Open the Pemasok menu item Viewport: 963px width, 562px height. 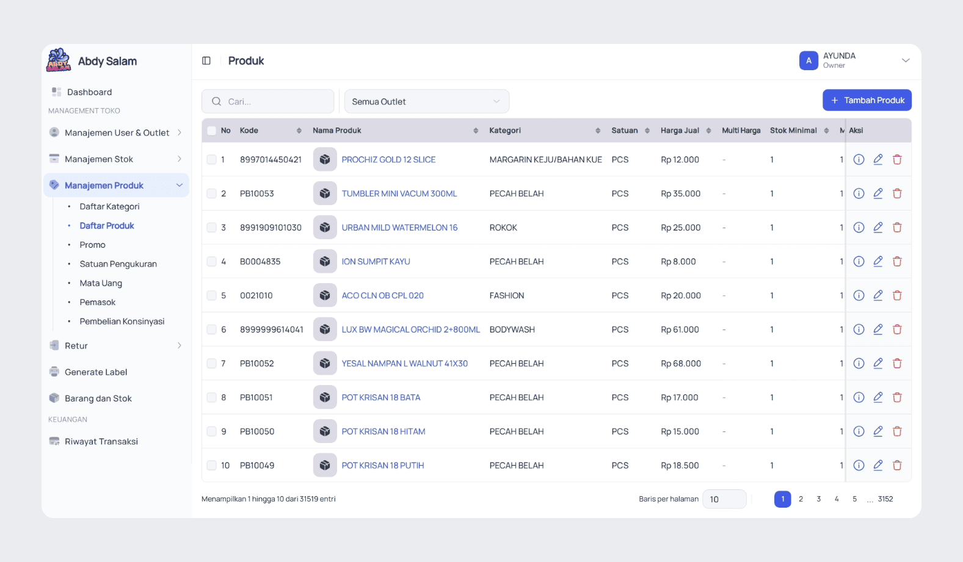(98, 303)
